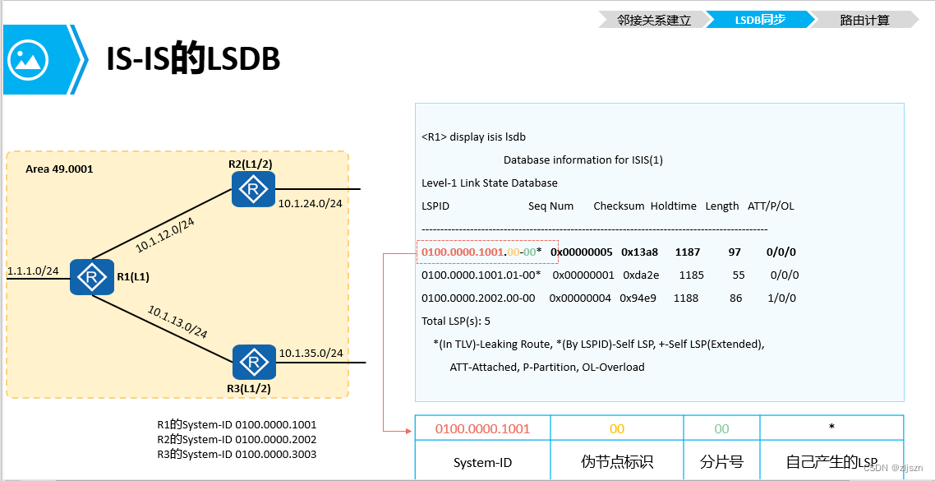Select the R3(L1/2) router icon
This screenshot has width=935, height=481.
pos(254,362)
